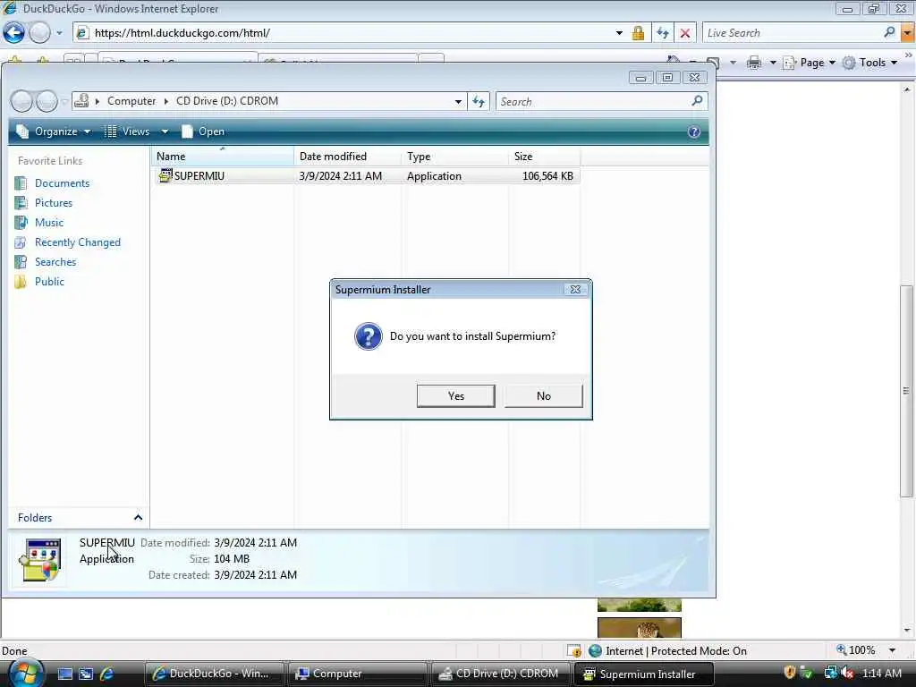Click CD Drive (D:) CDROM breadcrumb
The image size is (916, 687).
[227, 101]
